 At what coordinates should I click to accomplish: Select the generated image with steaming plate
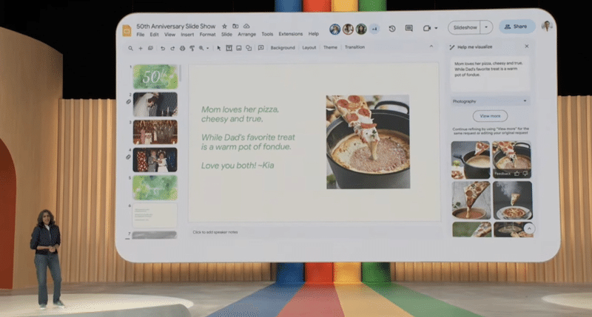513,200
